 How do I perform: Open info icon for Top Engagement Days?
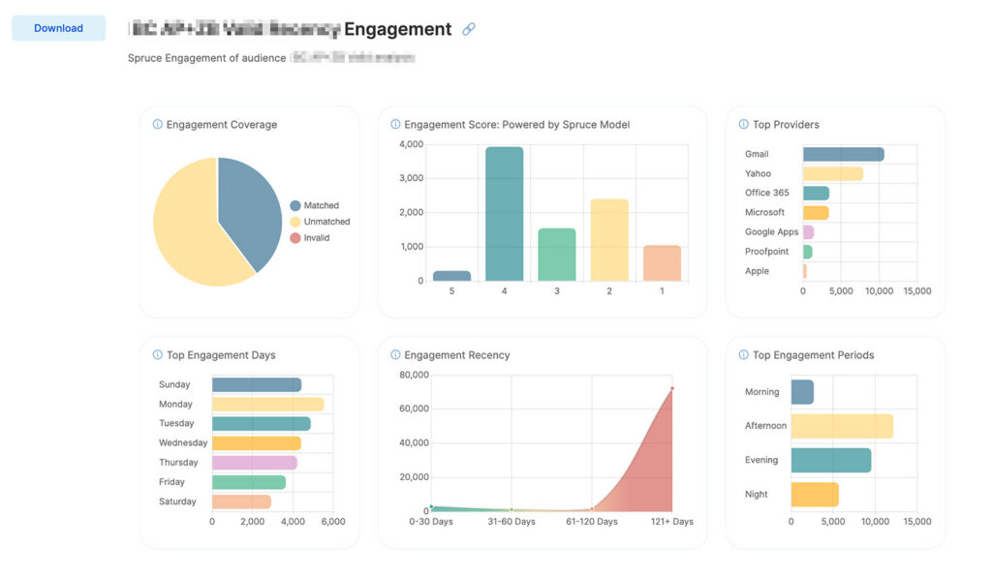(158, 355)
